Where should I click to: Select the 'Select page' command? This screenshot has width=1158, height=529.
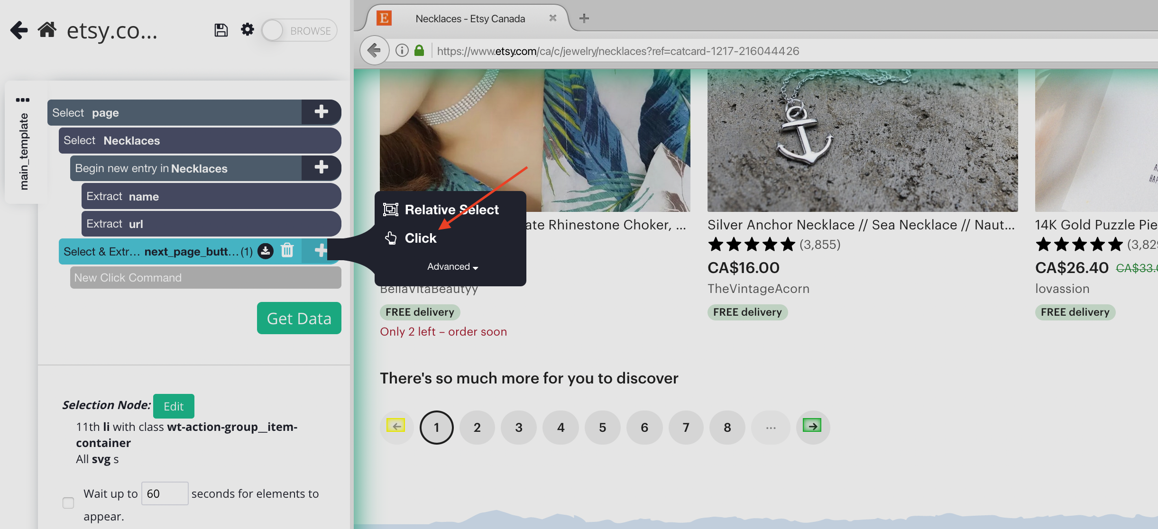pos(175,112)
